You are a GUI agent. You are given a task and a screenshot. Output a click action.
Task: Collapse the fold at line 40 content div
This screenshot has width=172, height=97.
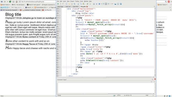60,58
